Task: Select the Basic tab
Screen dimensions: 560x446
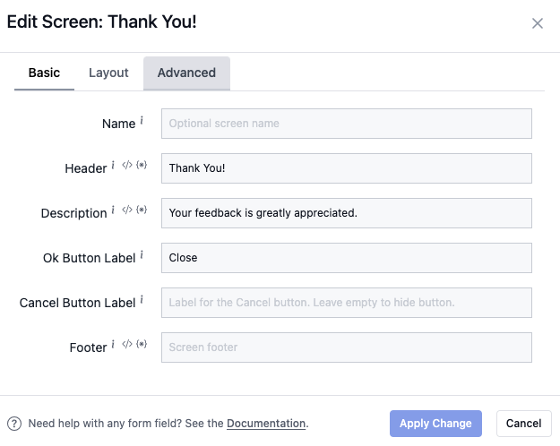Action: pos(44,73)
